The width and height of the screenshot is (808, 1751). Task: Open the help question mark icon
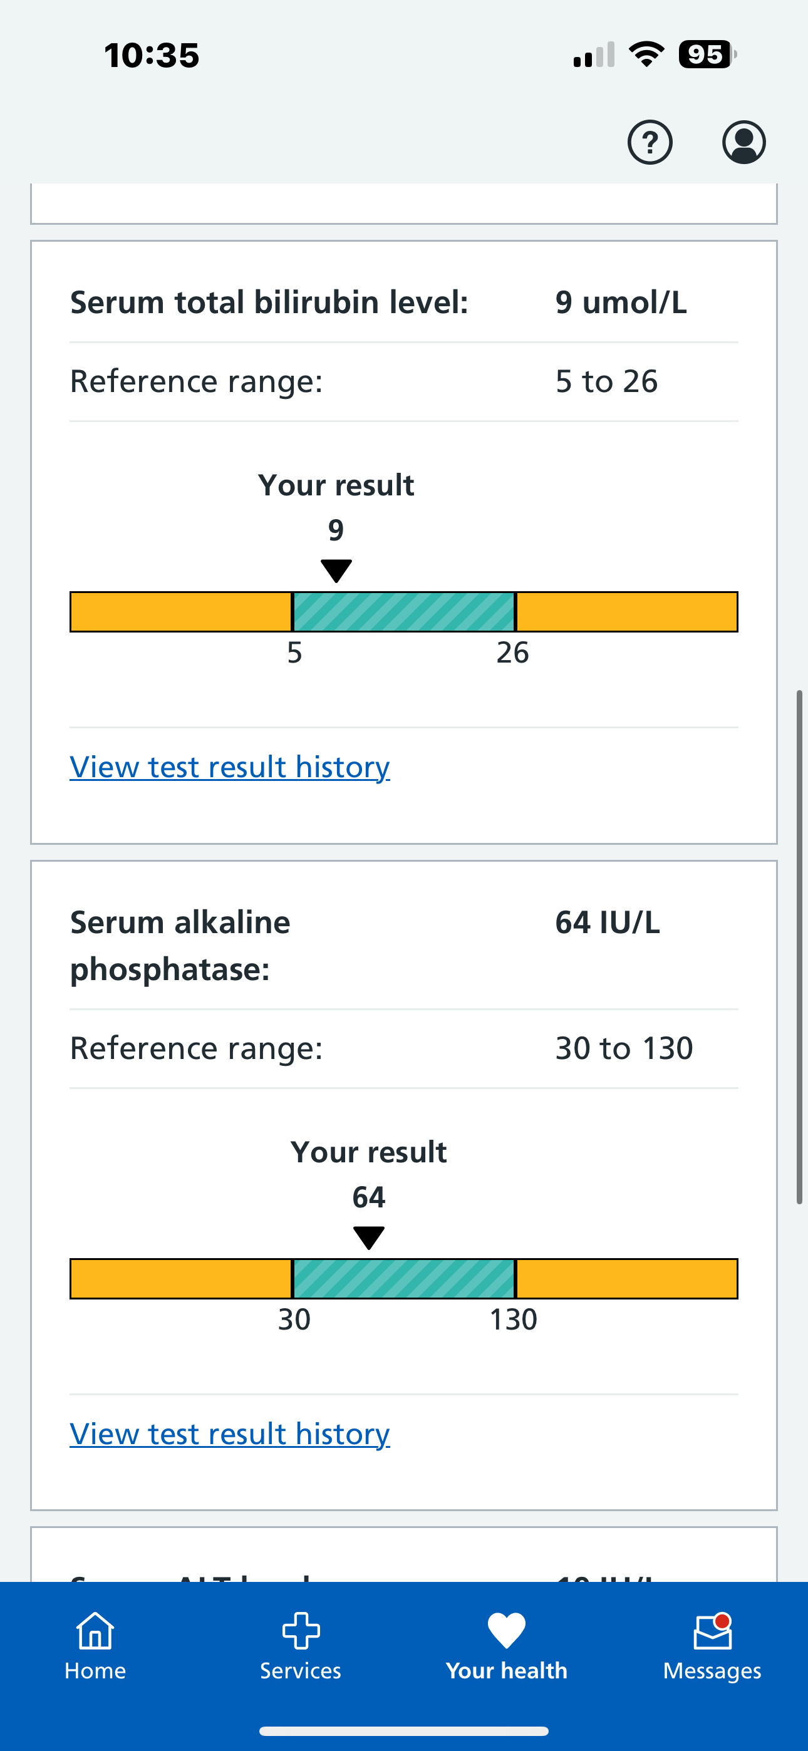[x=650, y=142]
